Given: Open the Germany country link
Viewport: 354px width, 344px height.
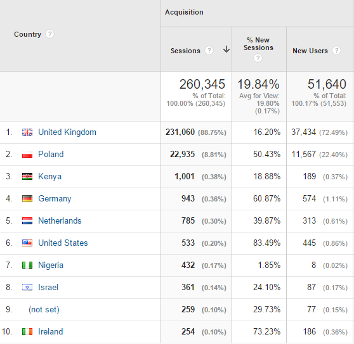Looking at the screenshot, I should [55, 198].
